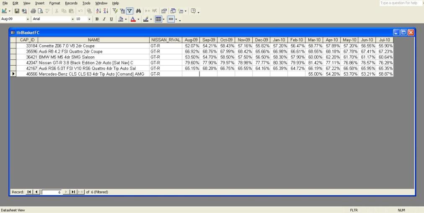Click the Cut scissors icon
The height and width of the screenshot is (213, 424).
(x=57, y=11)
